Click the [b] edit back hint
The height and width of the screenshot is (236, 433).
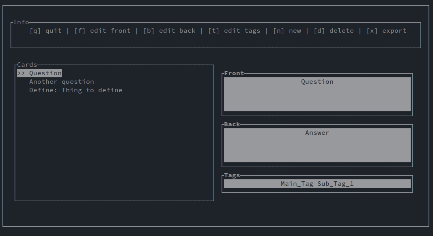169,31
